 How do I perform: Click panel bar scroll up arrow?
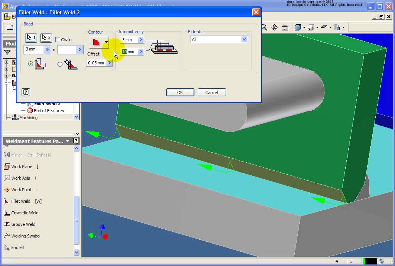[x=77, y=148]
